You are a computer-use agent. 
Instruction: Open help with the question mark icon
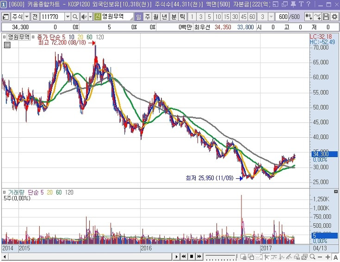(x=309, y=4)
